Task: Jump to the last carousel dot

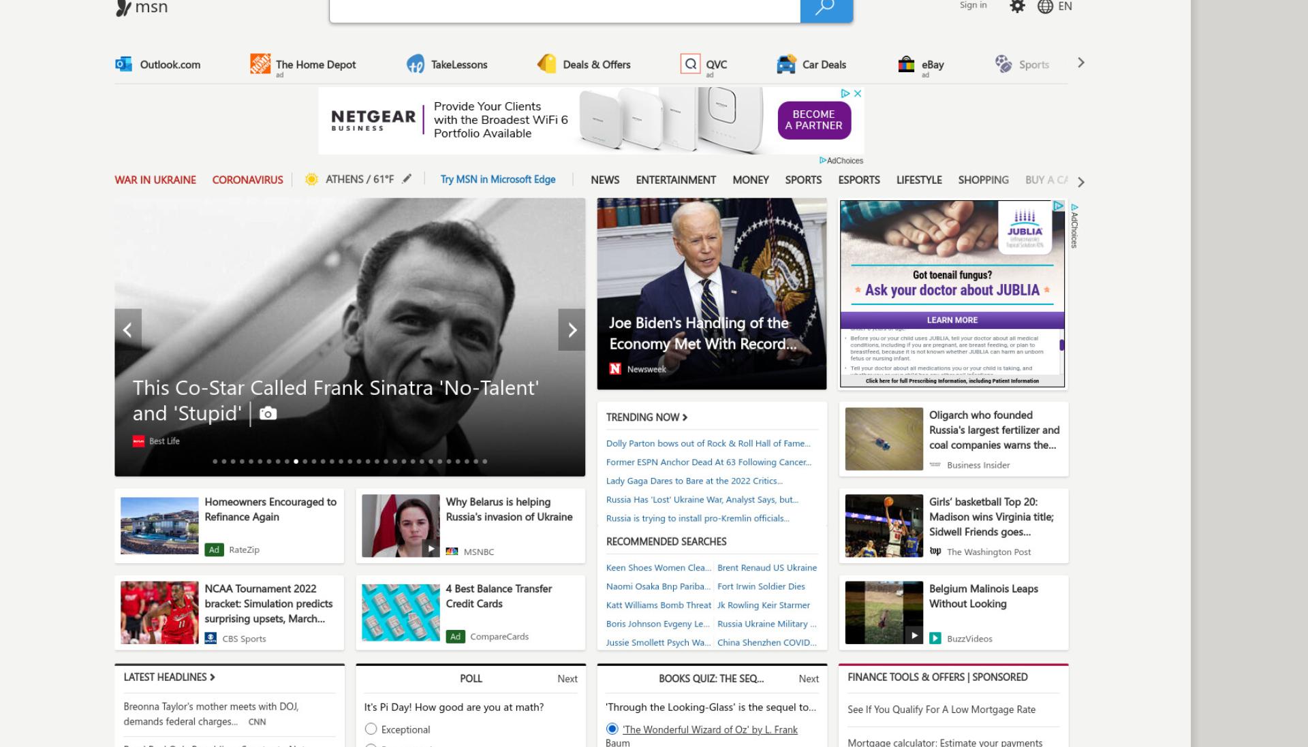Action: 484,462
